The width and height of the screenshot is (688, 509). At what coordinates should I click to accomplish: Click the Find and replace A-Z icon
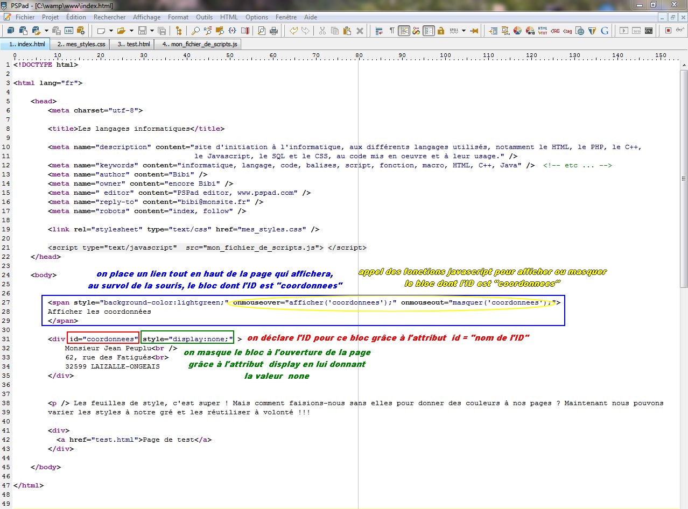[208, 31]
